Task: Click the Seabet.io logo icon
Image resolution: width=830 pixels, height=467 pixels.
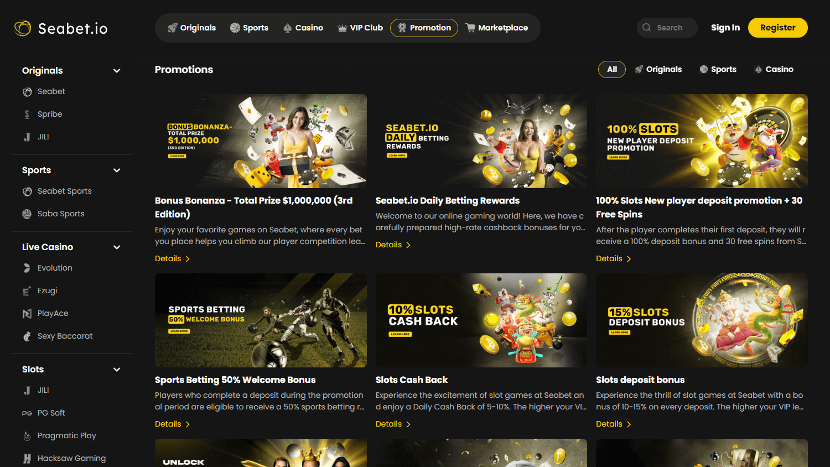Action: click(x=23, y=28)
